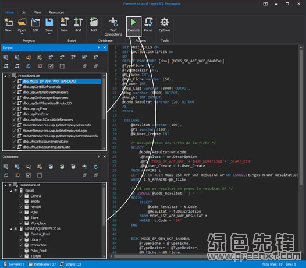Screen dimensions: 306x268
Task: Open the ribbon display options icon
Action: (x=265, y=3)
